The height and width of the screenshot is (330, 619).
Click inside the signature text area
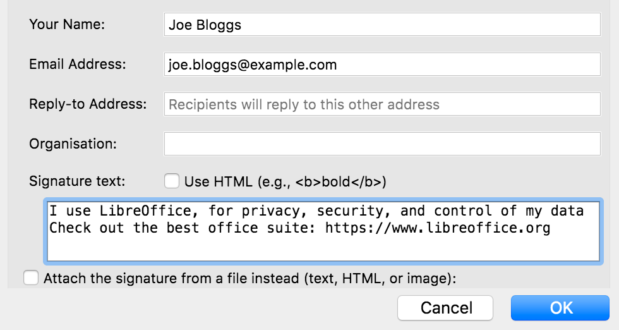pos(322,247)
